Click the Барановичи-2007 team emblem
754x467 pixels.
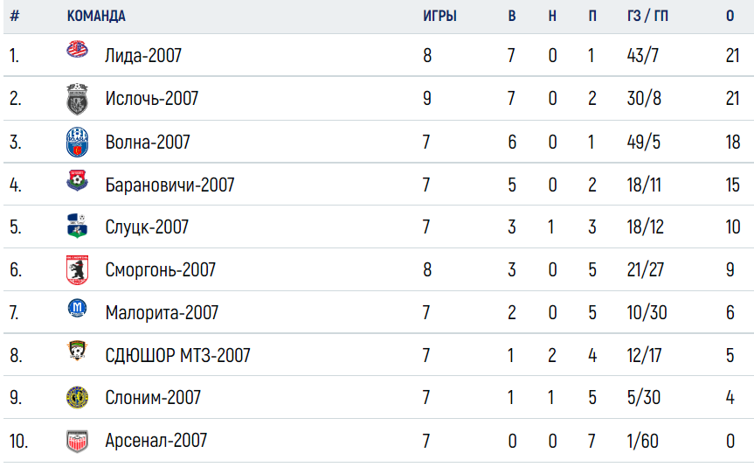pyautogui.click(x=77, y=180)
